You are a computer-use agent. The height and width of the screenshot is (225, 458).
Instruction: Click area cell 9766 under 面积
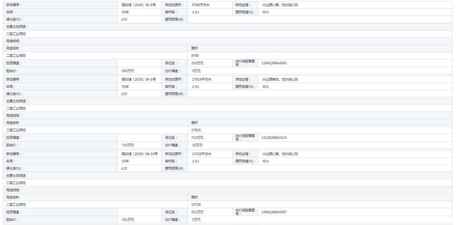[x=195, y=56]
